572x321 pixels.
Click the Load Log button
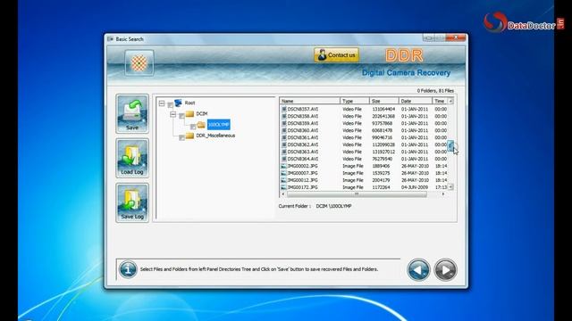pos(132,158)
